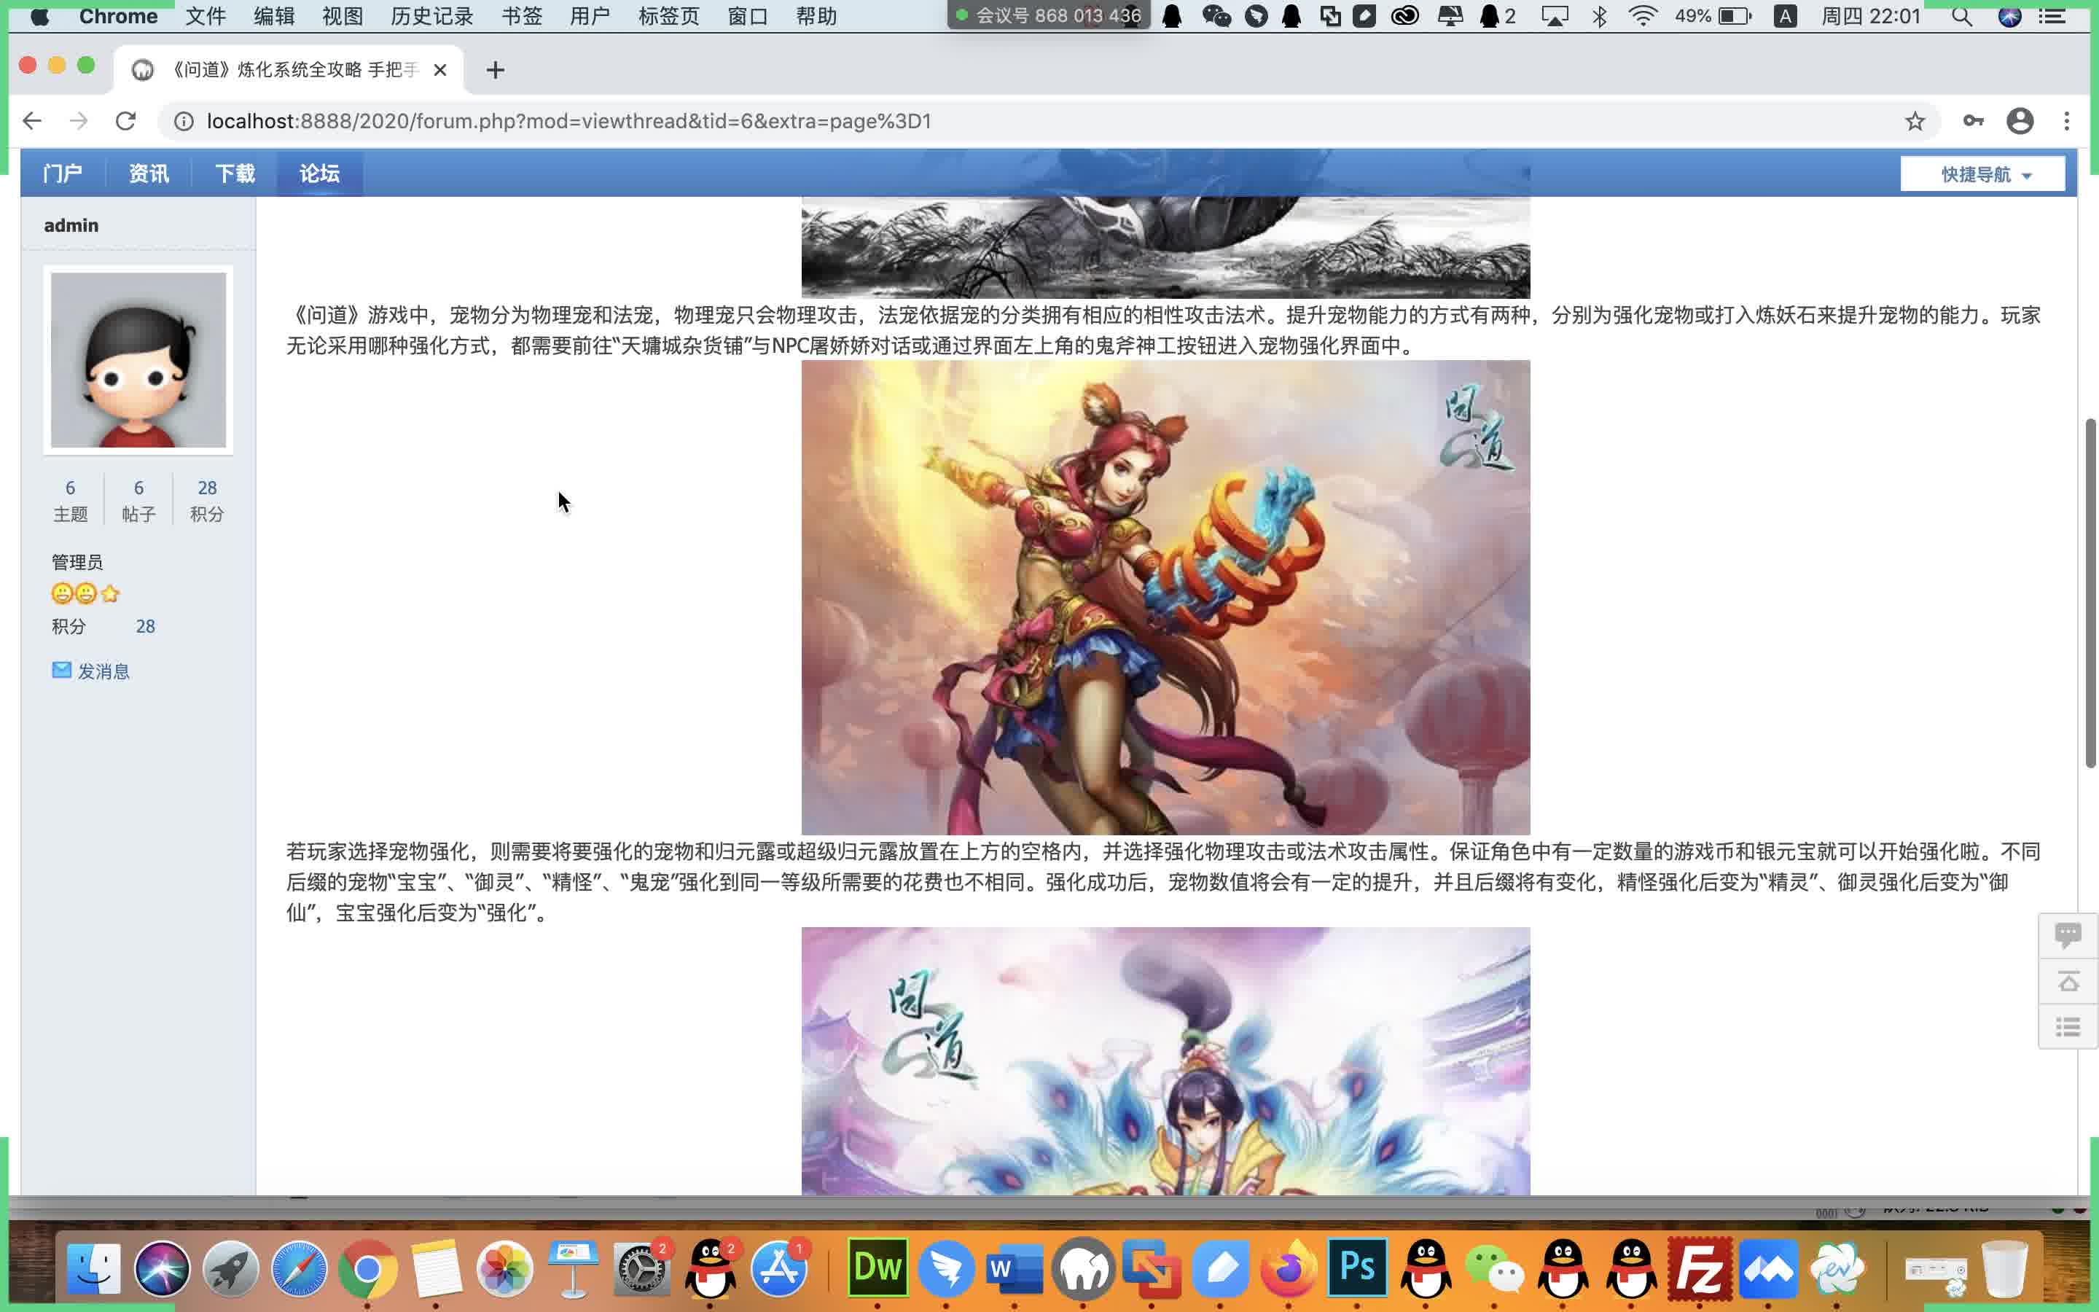Open the Bluetooth menu bar icon
Screen dimensions: 2099x1312
pyautogui.click(x=1600, y=17)
